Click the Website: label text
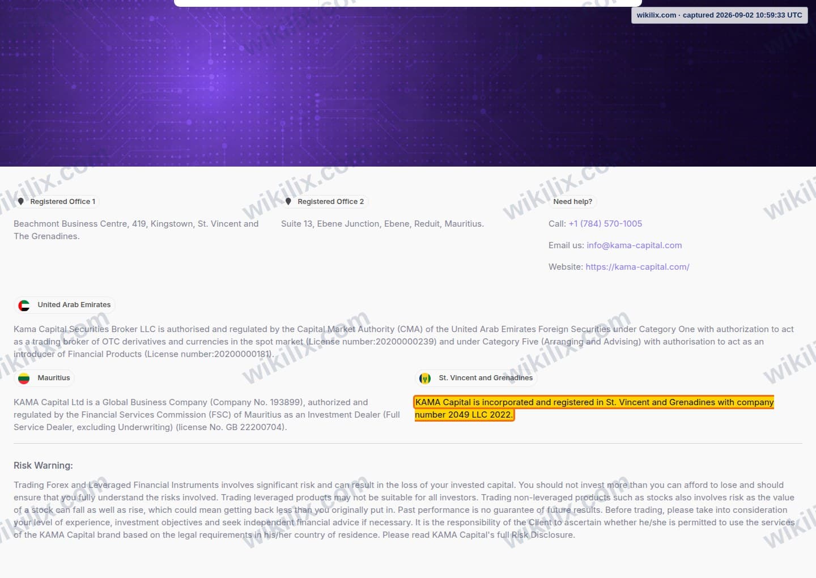This screenshot has width=816, height=578. pyautogui.click(x=566, y=267)
